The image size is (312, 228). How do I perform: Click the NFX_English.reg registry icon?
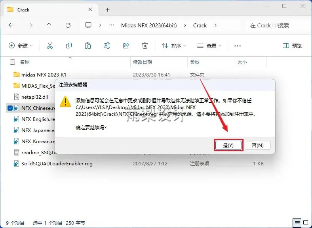coord(16,119)
